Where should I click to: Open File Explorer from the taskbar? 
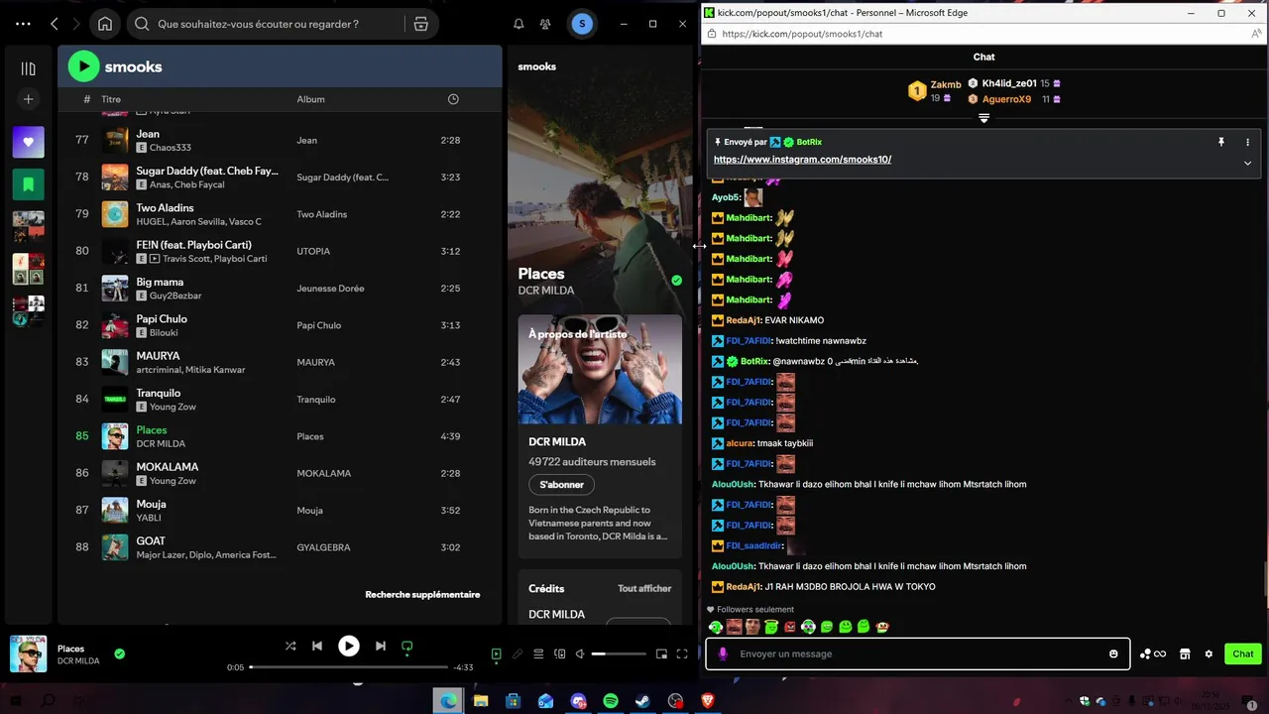point(481,701)
